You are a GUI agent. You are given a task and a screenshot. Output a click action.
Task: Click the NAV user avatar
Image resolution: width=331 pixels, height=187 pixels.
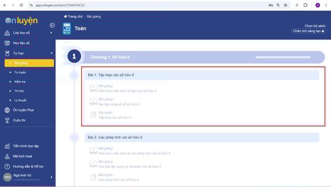pos(7,177)
